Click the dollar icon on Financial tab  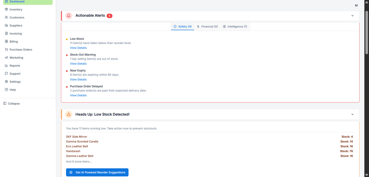198,27
